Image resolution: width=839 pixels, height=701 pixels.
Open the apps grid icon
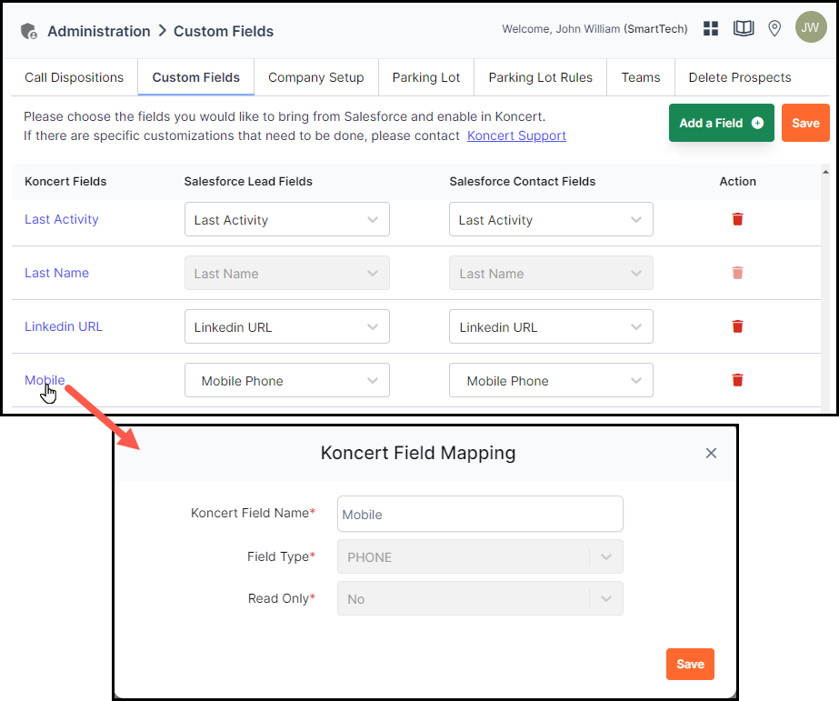(x=711, y=28)
